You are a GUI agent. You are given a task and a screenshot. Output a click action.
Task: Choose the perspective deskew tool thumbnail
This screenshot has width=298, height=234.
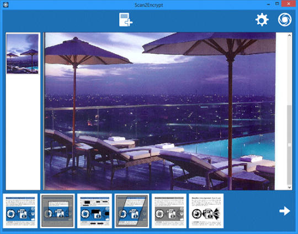[x=132, y=211]
